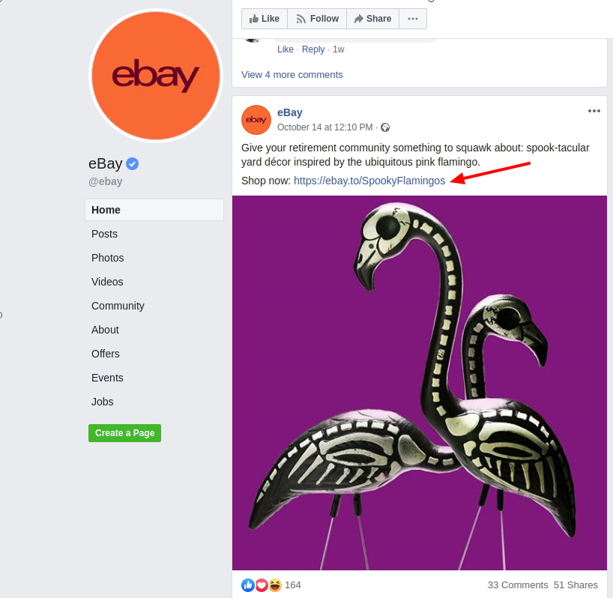The image size is (613, 598).
Task: Follow the eBay page
Action: 317,19
